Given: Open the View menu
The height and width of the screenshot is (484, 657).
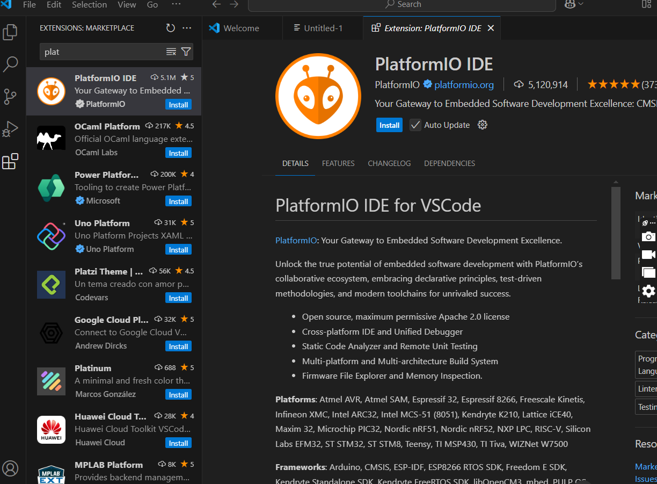Looking at the screenshot, I should click(x=127, y=4).
